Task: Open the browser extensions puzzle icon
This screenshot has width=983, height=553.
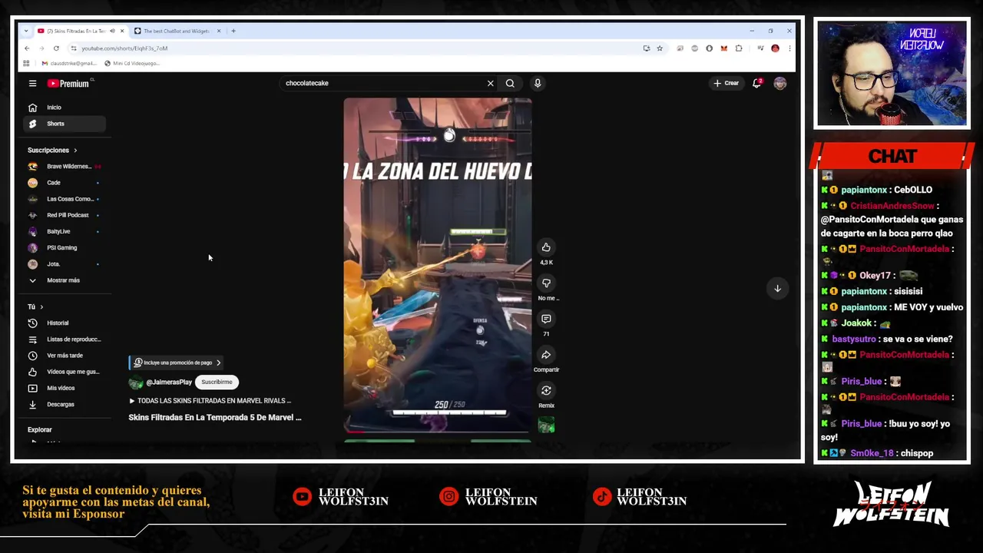Action: tap(738, 48)
